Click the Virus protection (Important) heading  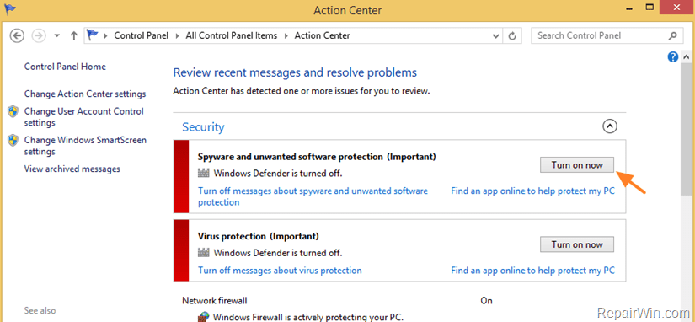(x=259, y=236)
